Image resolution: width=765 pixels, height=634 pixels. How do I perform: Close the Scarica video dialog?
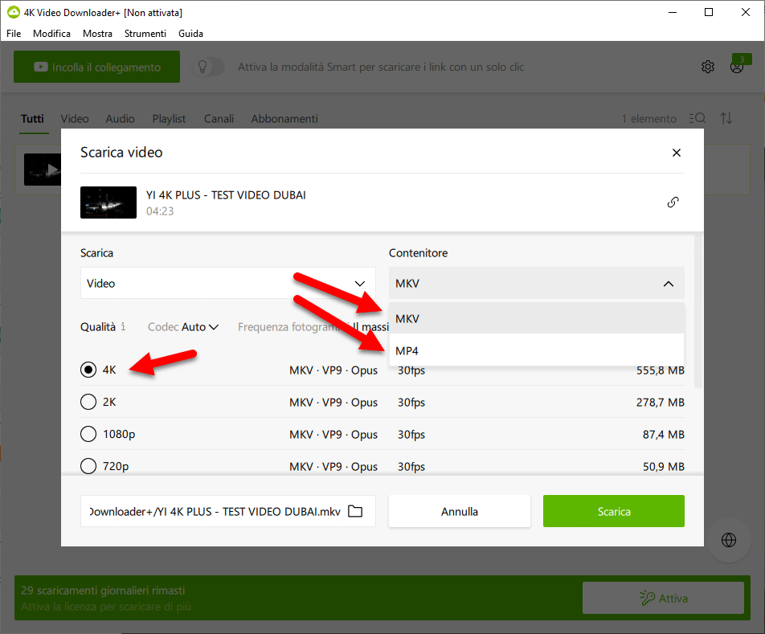(x=677, y=153)
